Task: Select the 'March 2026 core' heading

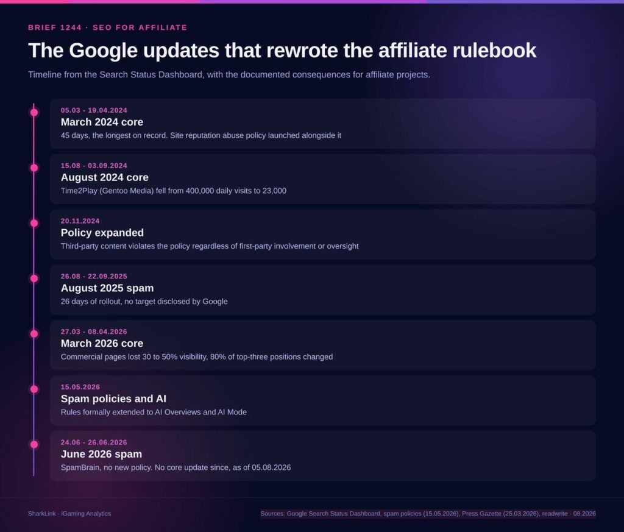Action: coord(102,343)
